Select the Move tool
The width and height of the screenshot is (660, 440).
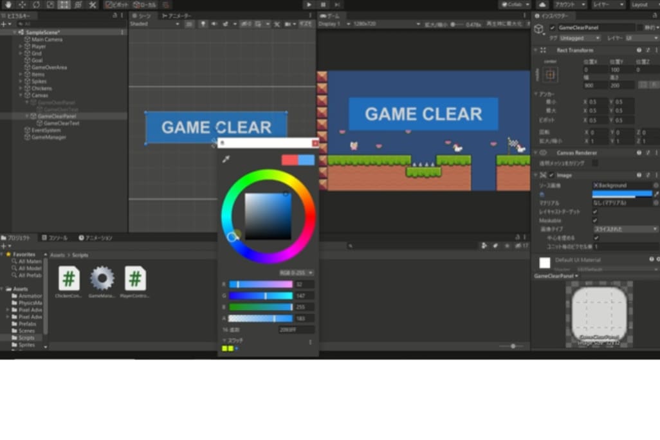pos(22,5)
